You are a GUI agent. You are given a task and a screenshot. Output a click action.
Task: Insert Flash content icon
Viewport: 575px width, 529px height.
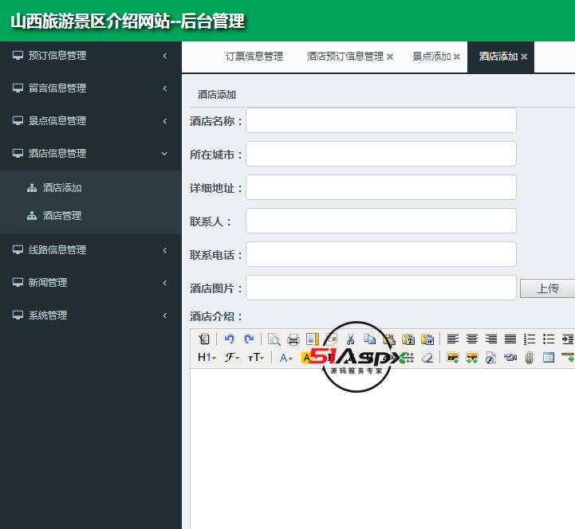pos(491,357)
